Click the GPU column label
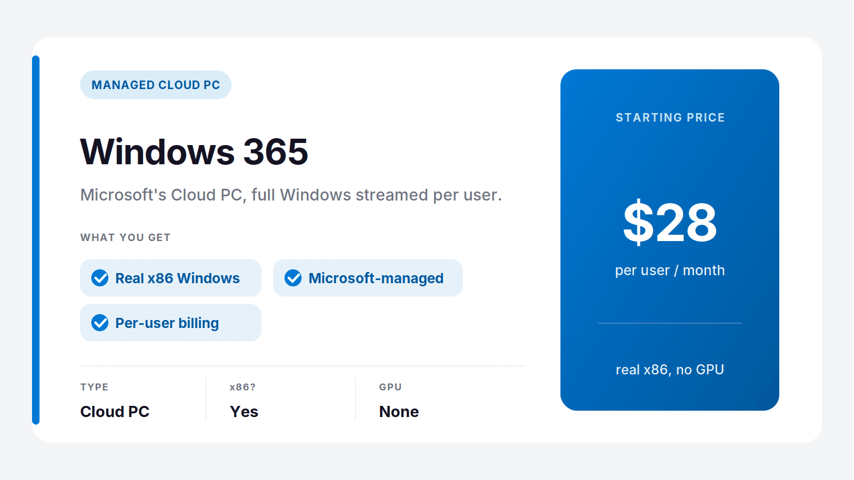 click(390, 387)
